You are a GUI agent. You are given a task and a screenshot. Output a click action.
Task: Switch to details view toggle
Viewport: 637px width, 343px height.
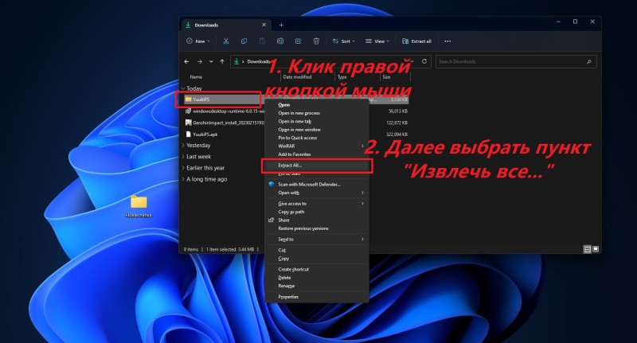click(588, 249)
